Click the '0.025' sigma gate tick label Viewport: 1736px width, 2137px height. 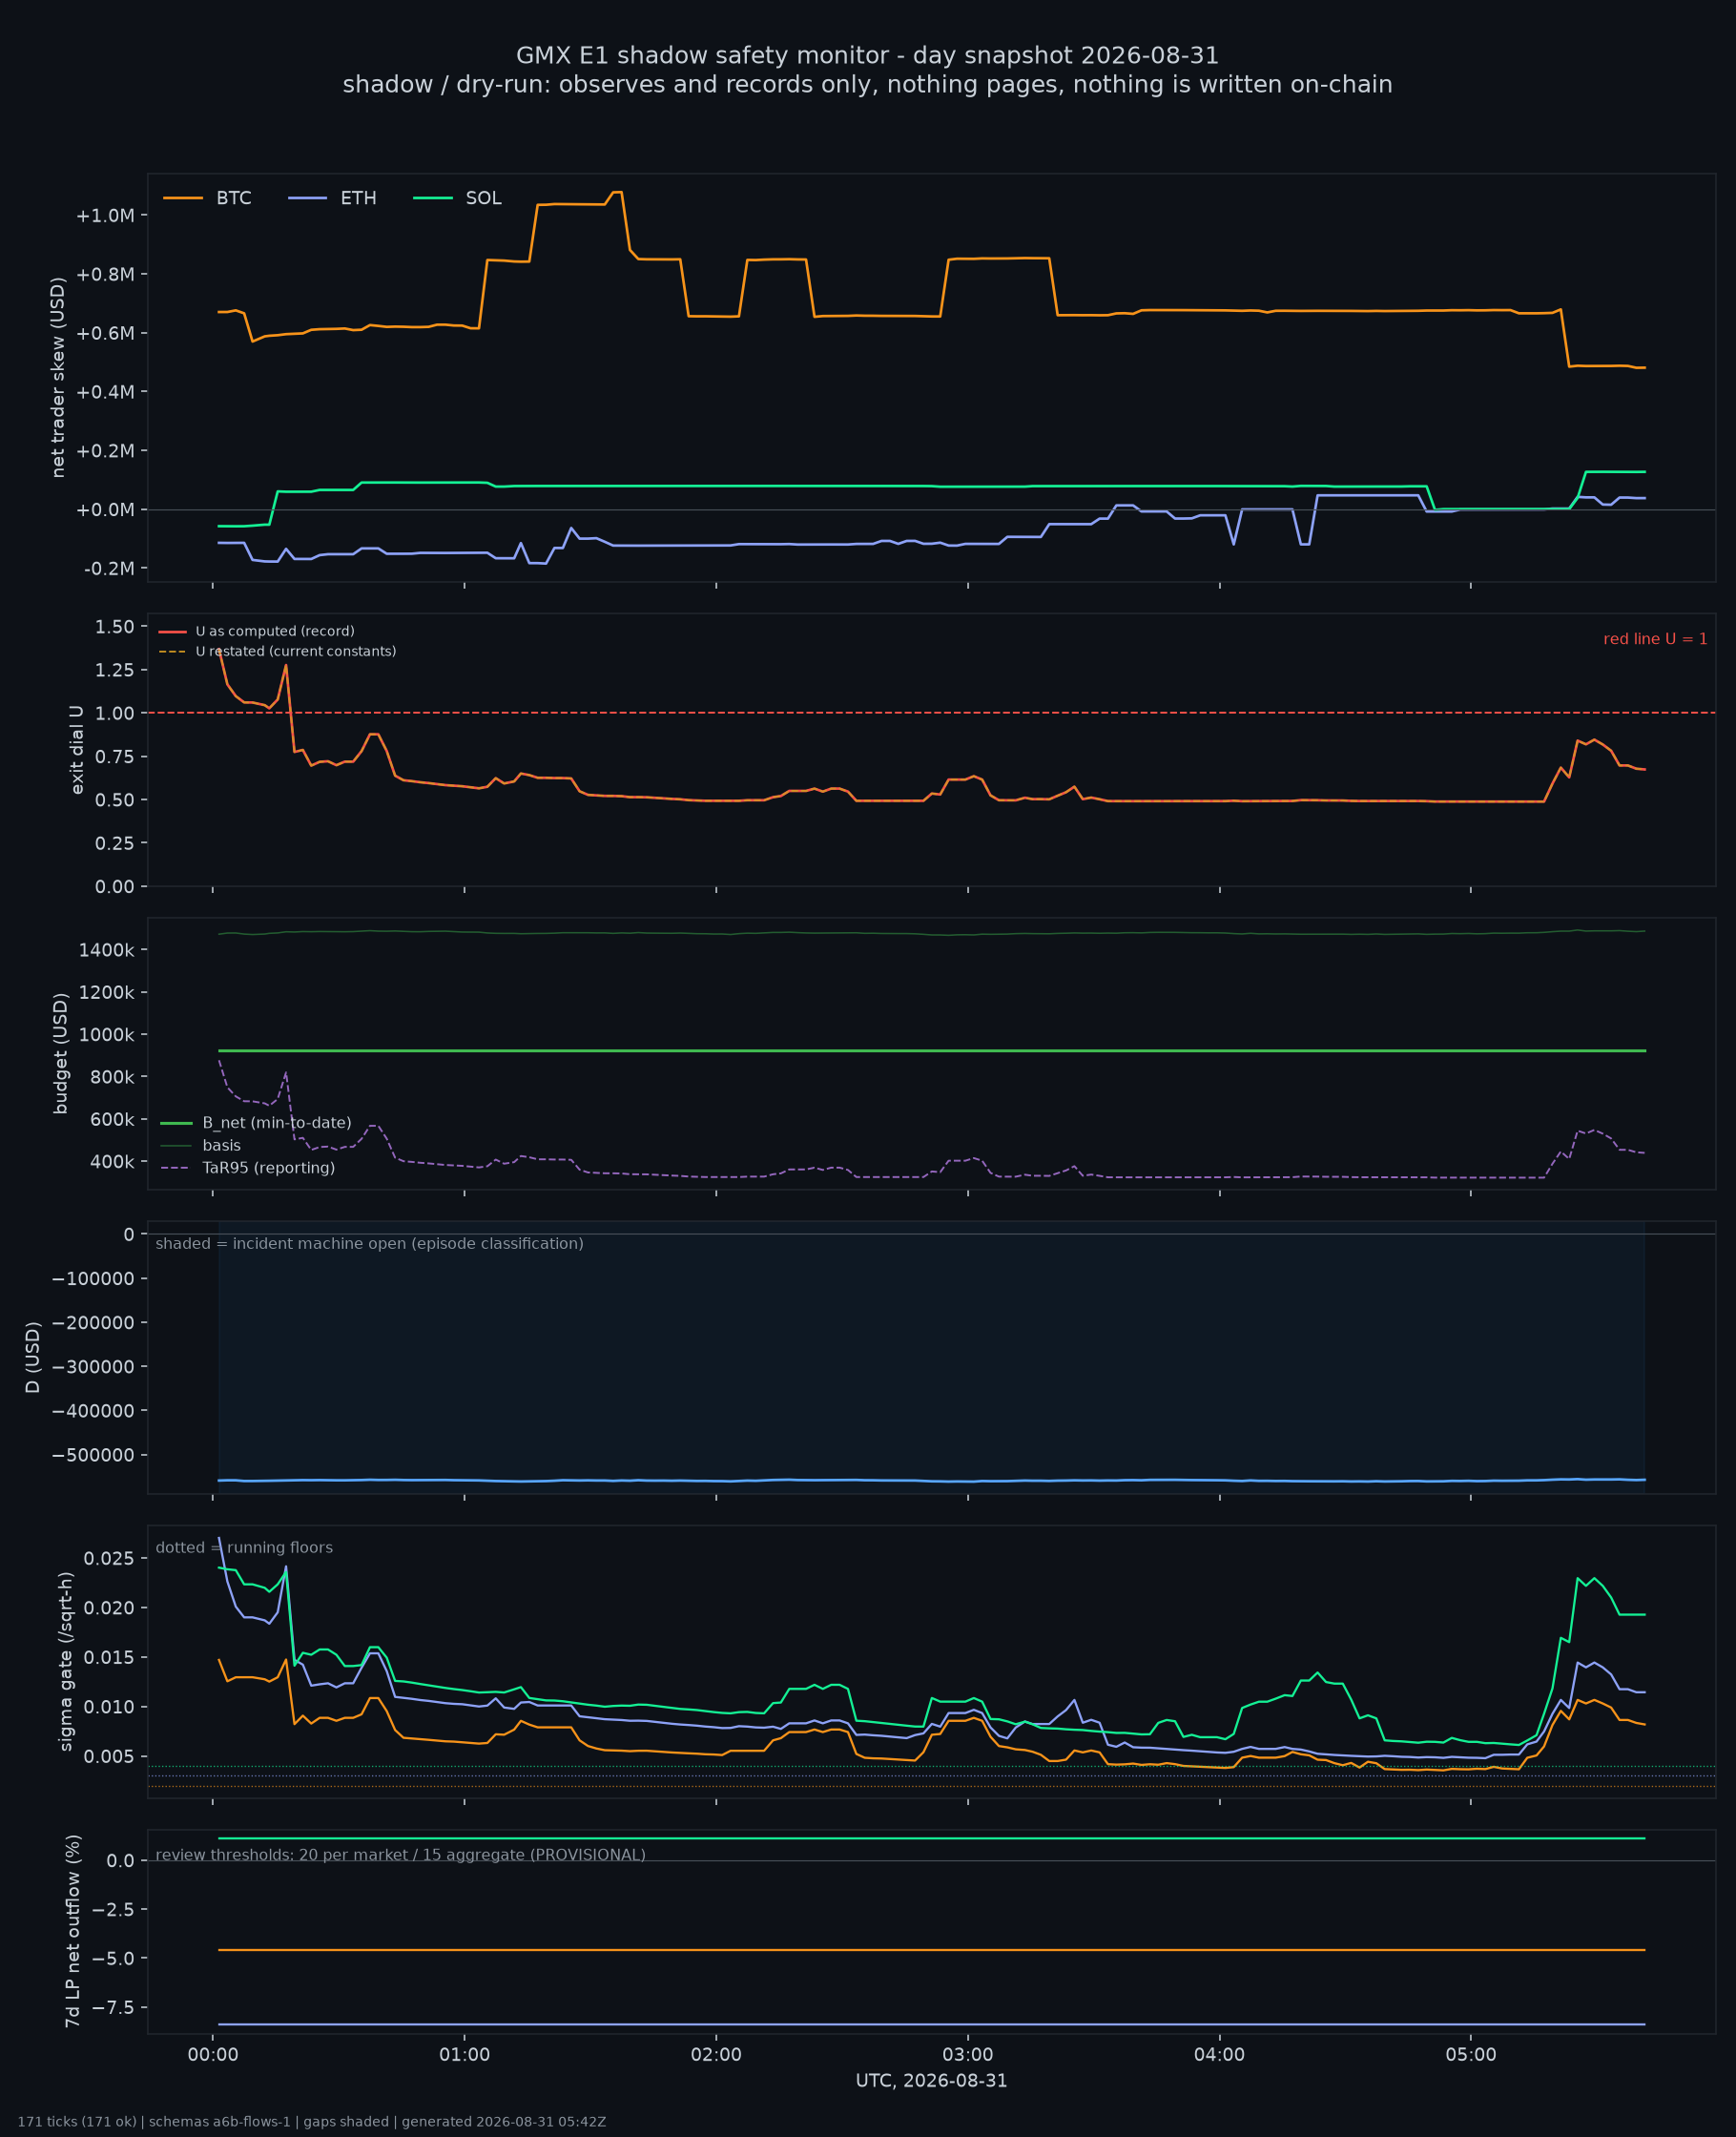(x=109, y=1559)
